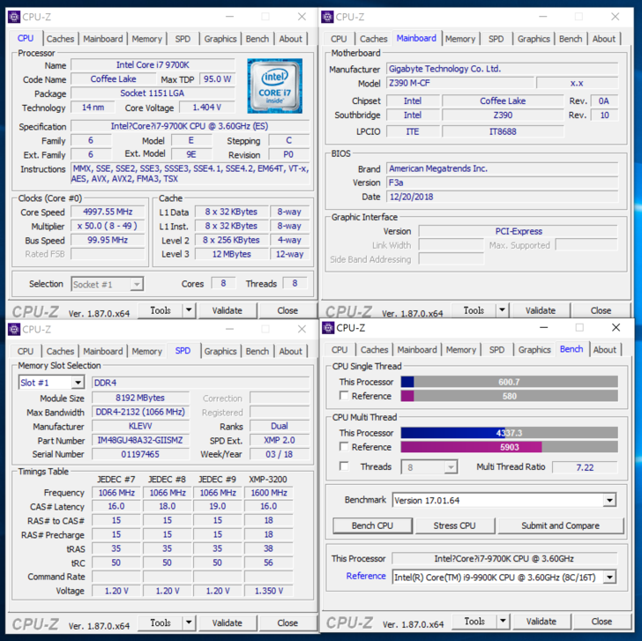Open Tools dropdown arrow in SPD window
The width and height of the screenshot is (642, 641).
coord(188,622)
